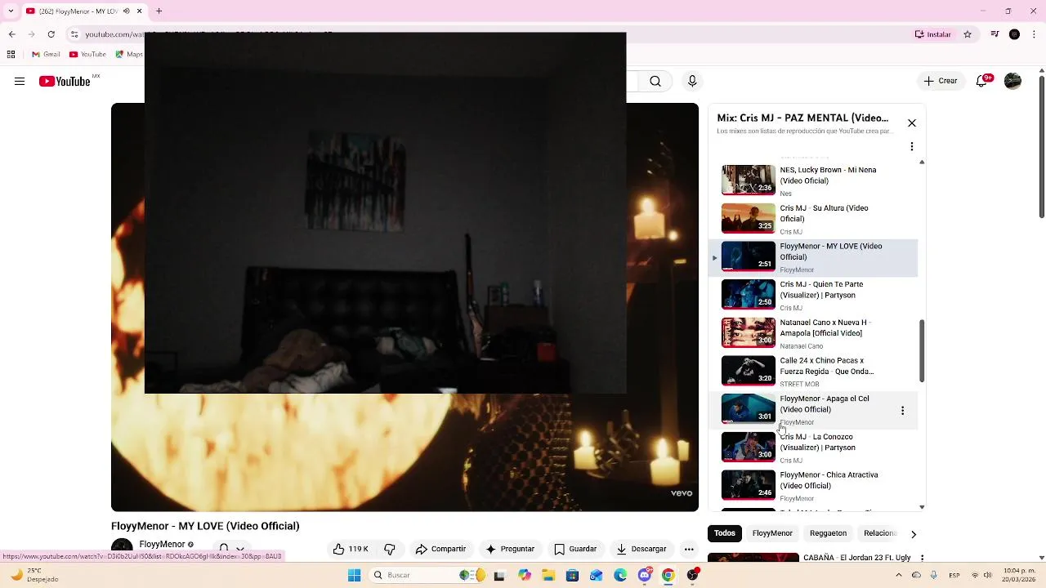Reload the page
This screenshot has height=588, width=1046.
51,34
